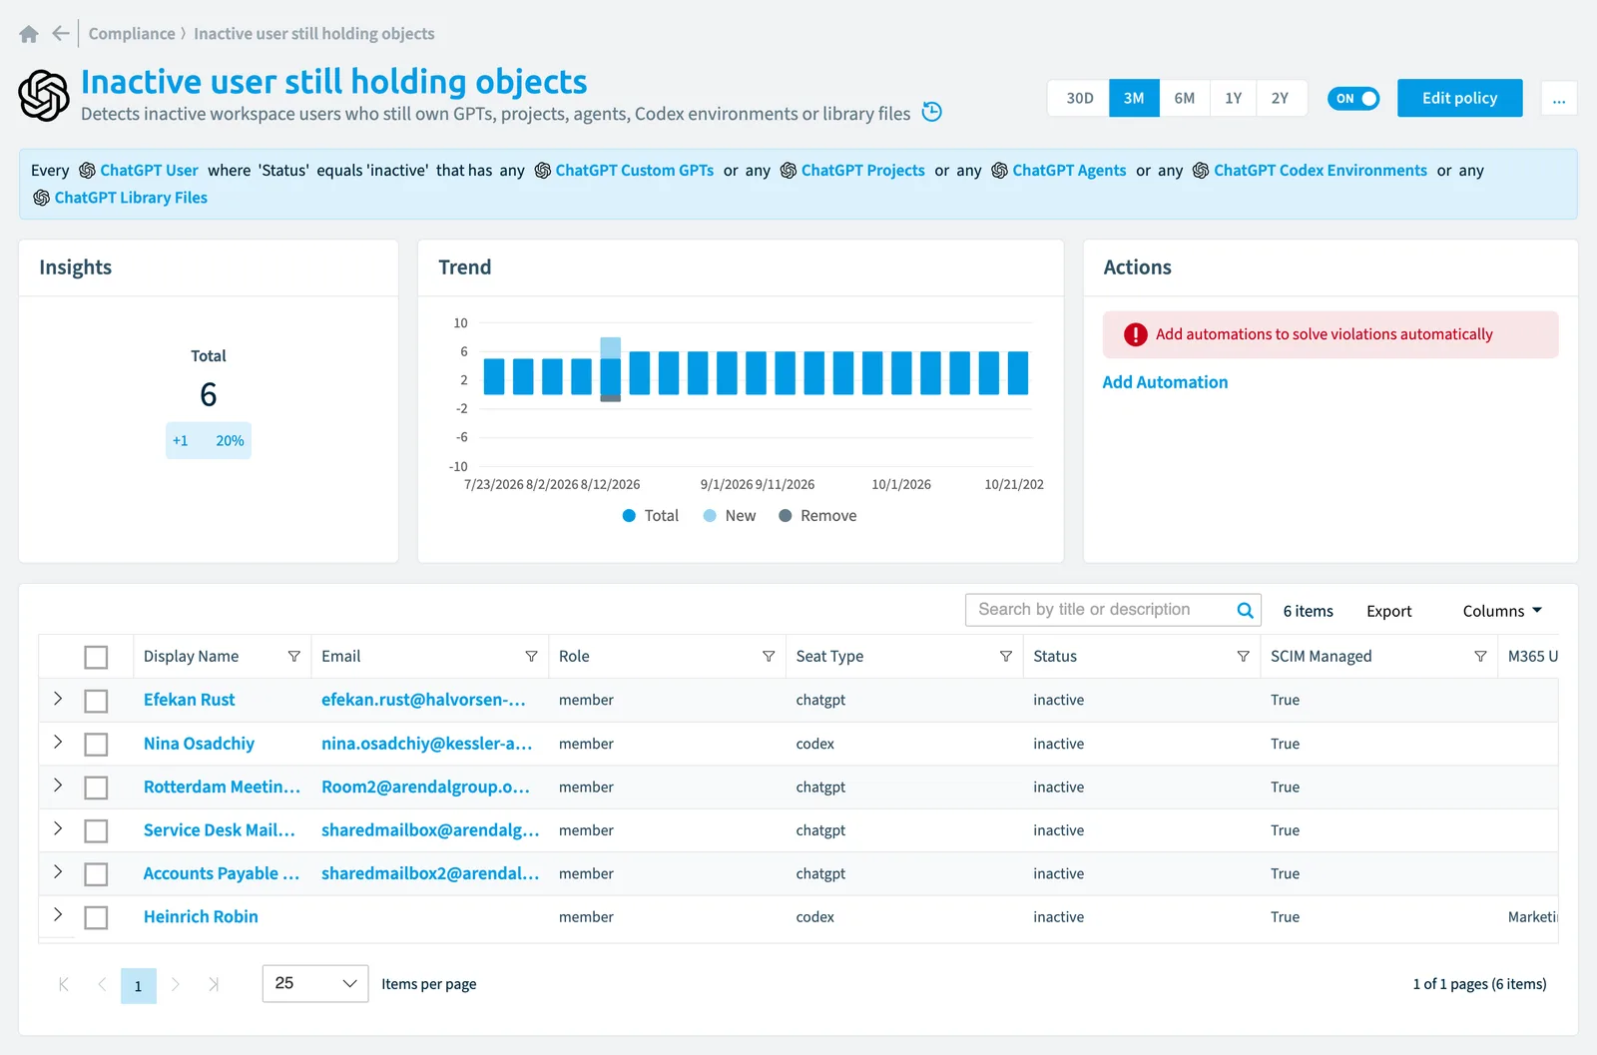This screenshot has width=1597, height=1055.
Task: Expand the Nina Osadchiy row
Action: click(x=58, y=743)
